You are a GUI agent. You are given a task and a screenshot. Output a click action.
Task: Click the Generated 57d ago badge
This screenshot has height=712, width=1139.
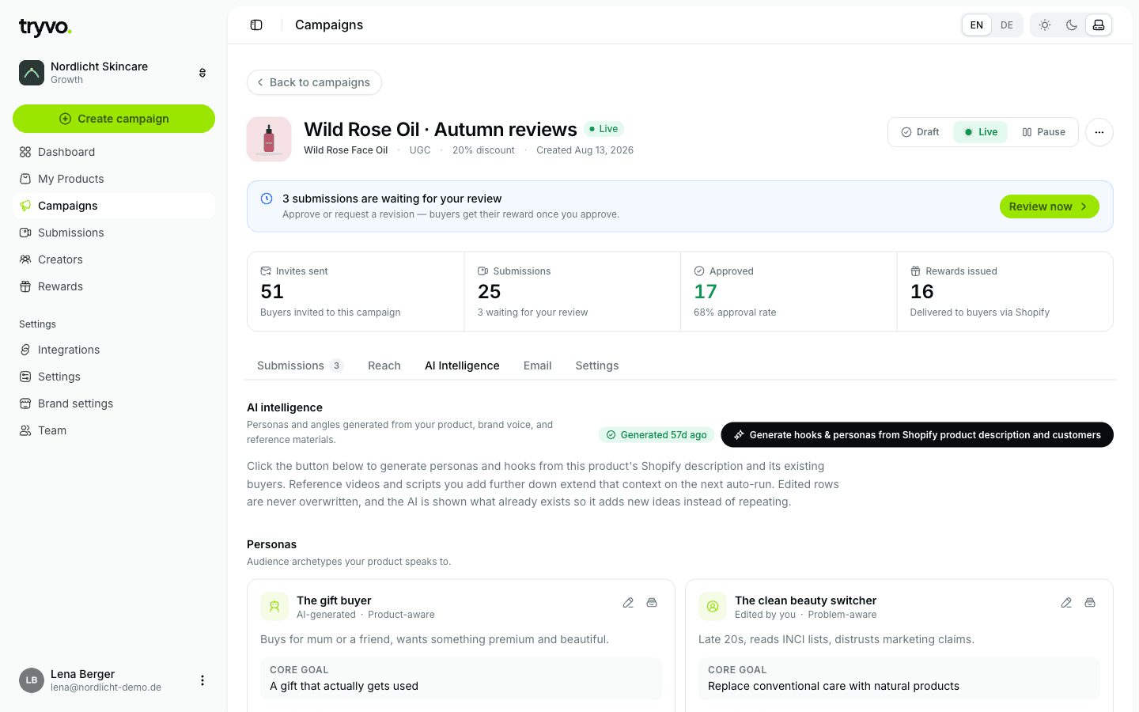pos(657,435)
